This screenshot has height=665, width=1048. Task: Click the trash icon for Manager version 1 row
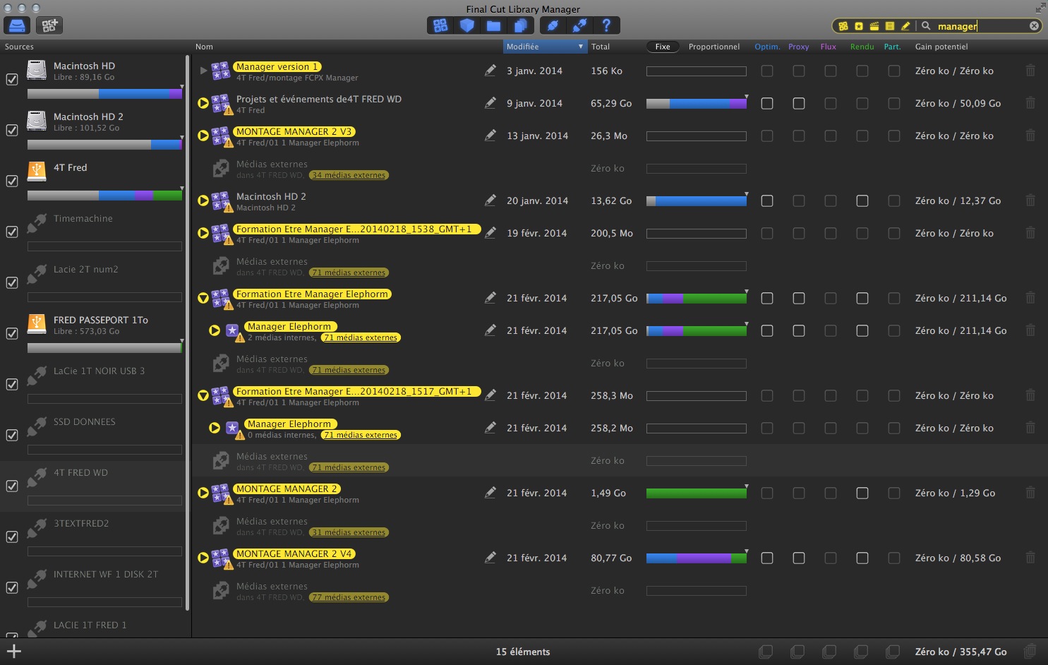tap(1030, 71)
